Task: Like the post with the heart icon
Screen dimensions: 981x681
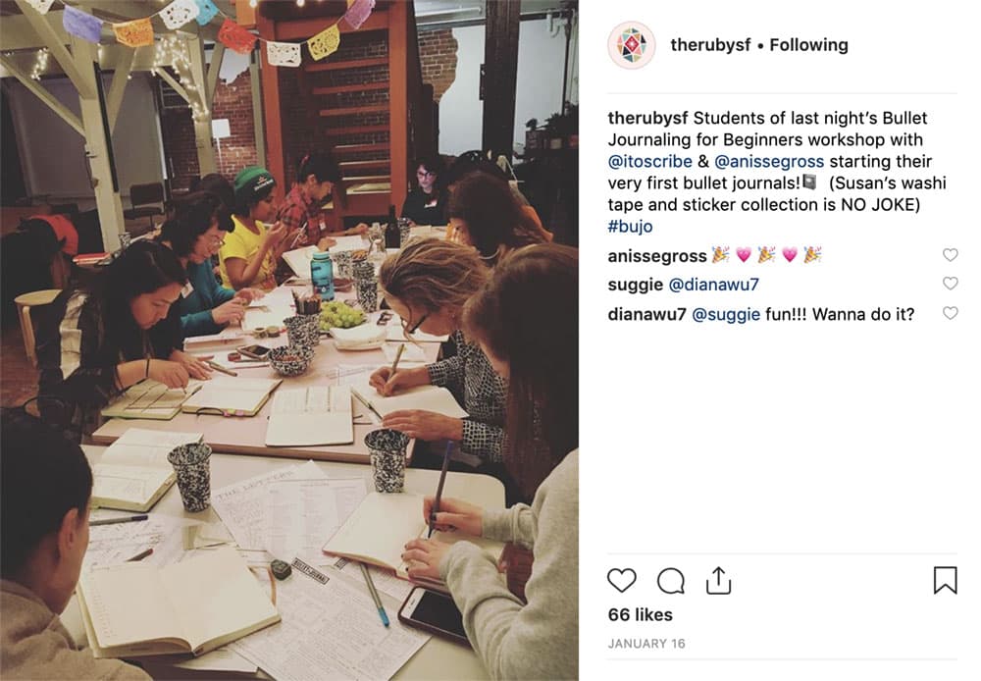Action: tap(621, 581)
